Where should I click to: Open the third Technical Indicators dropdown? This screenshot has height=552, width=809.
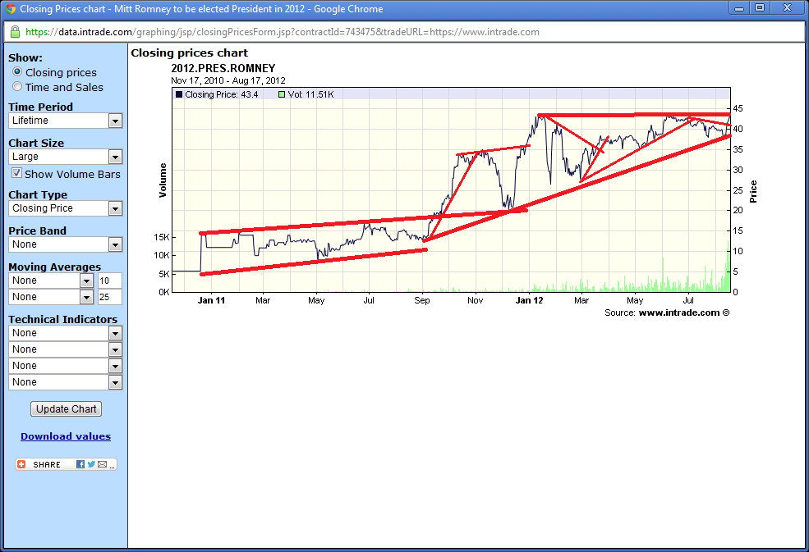tap(66, 366)
